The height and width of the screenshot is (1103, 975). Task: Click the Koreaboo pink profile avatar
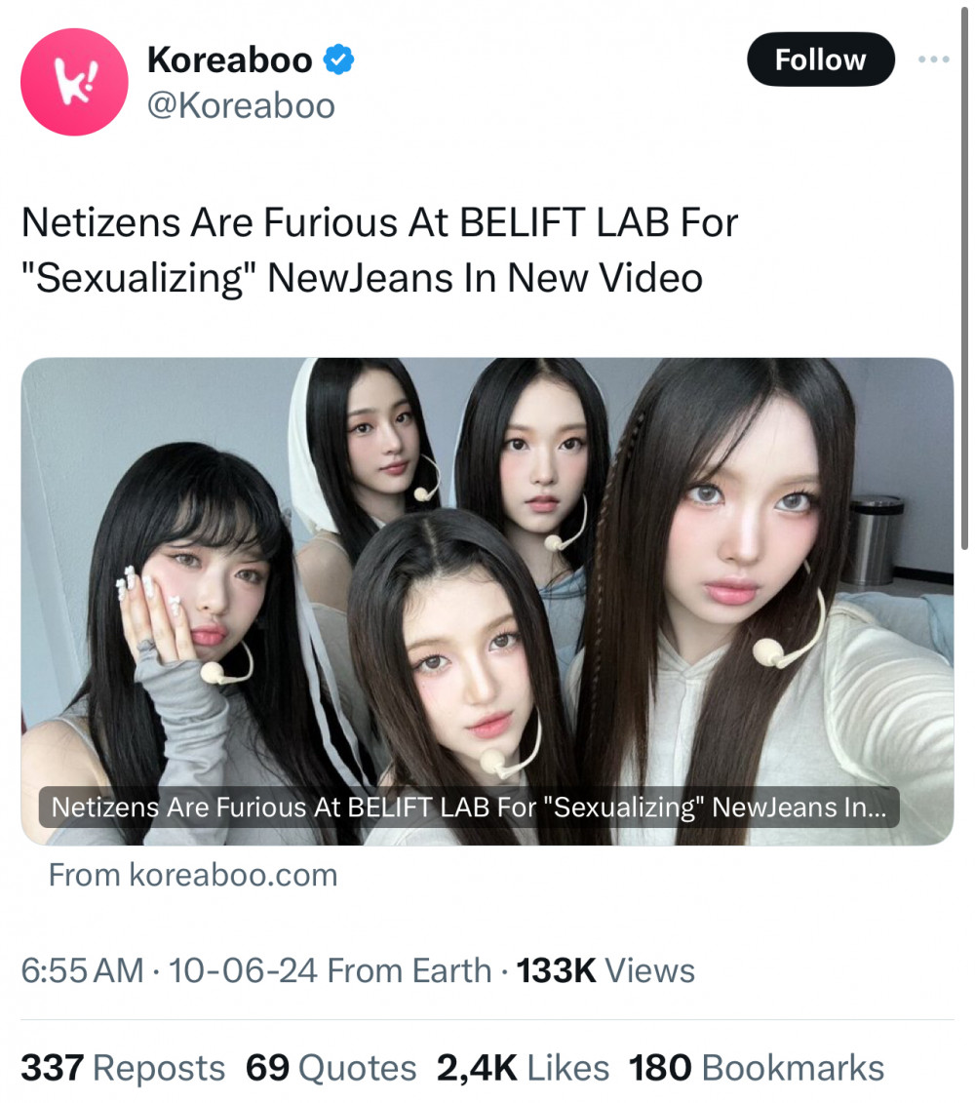pos(74,82)
